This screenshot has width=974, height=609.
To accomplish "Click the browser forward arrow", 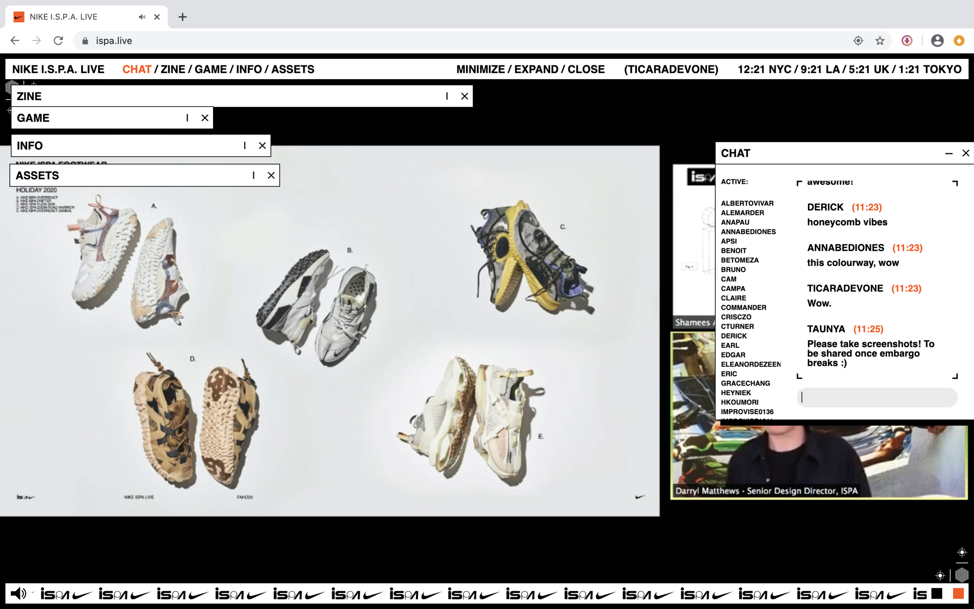I will [x=37, y=41].
